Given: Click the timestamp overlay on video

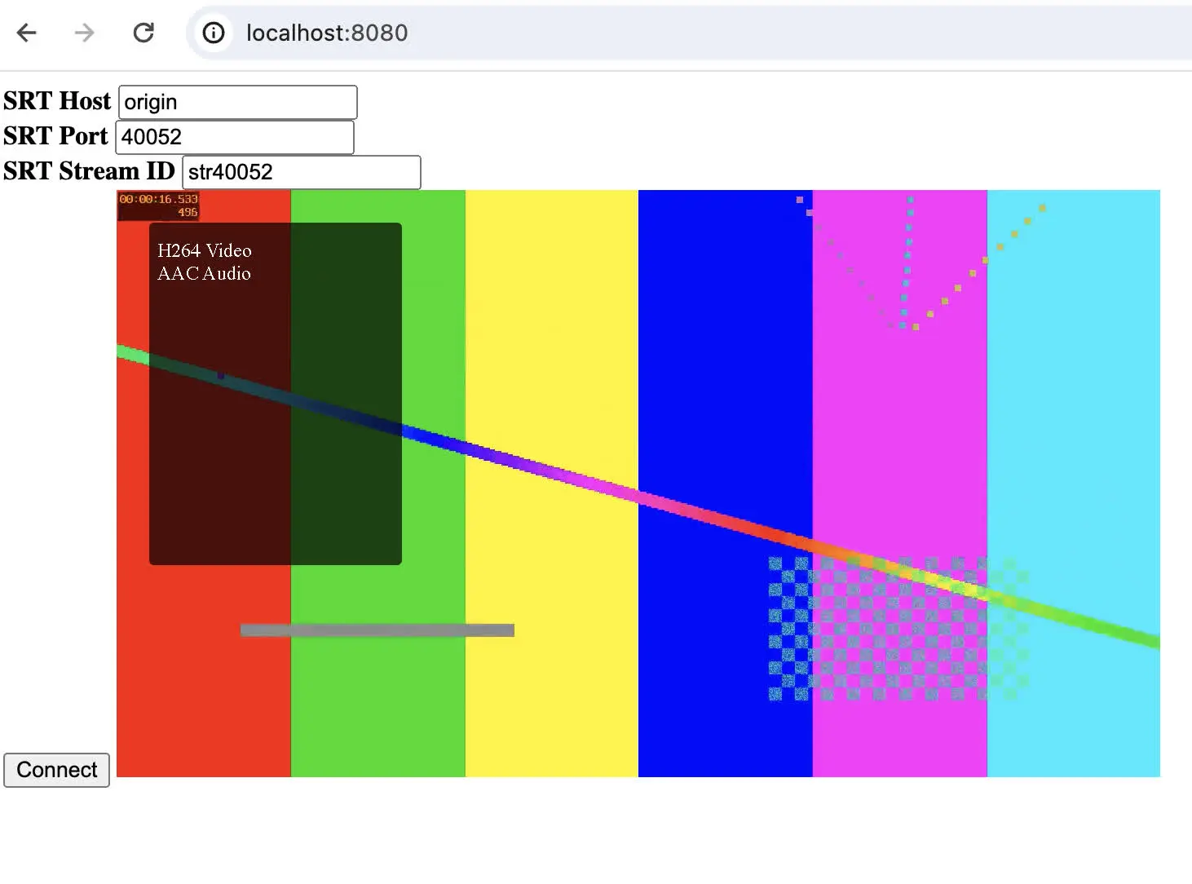Looking at the screenshot, I should click(158, 206).
